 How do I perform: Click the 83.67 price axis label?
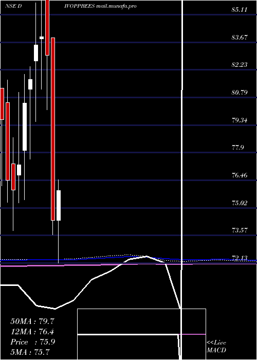(x=240, y=37)
